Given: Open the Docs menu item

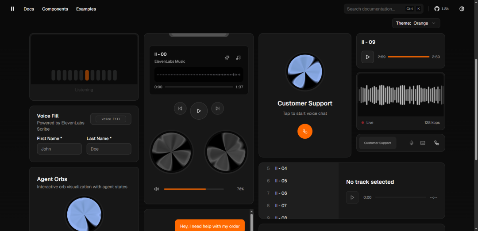Looking at the screenshot, I should tap(29, 9).
